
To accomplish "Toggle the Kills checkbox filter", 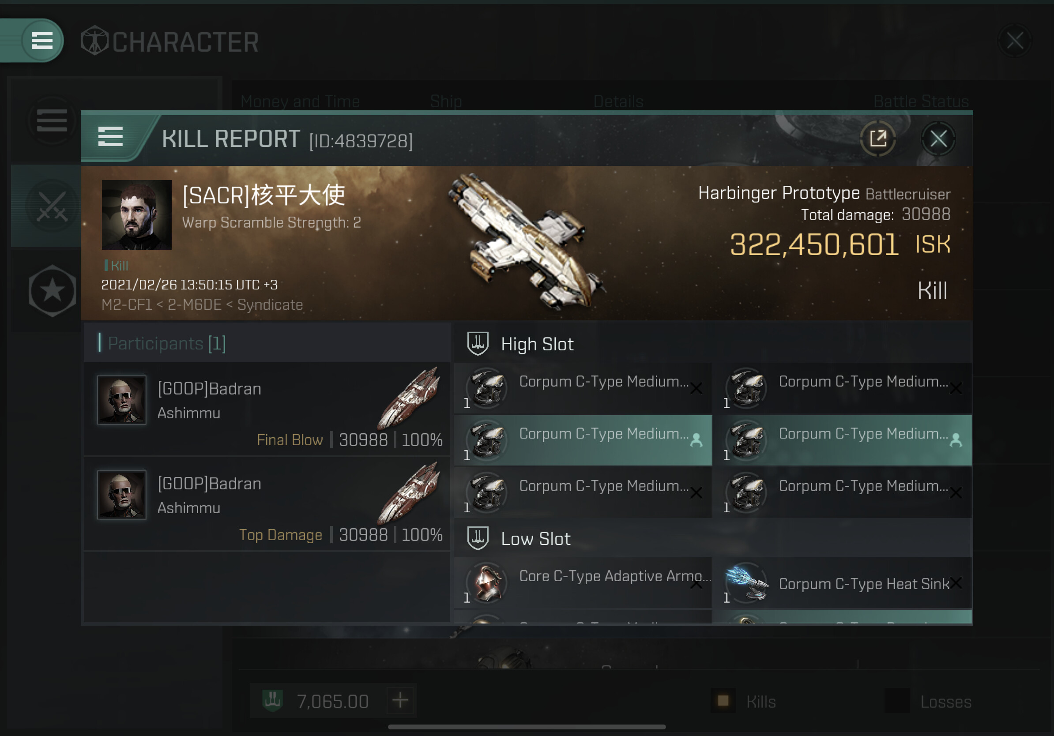I will pyautogui.click(x=723, y=701).
